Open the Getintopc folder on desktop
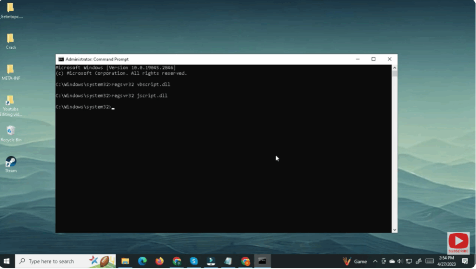Screen dimensions: 476x269 10,8
